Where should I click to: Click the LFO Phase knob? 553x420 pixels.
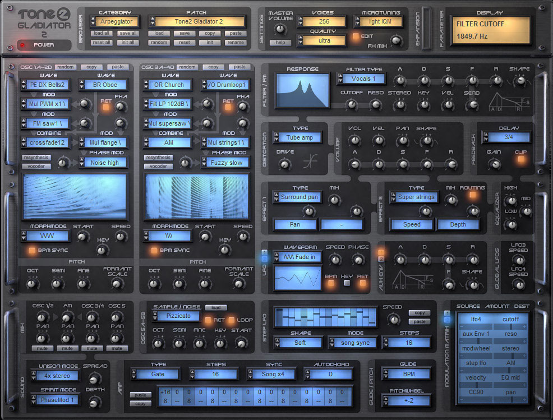[358, 260]
